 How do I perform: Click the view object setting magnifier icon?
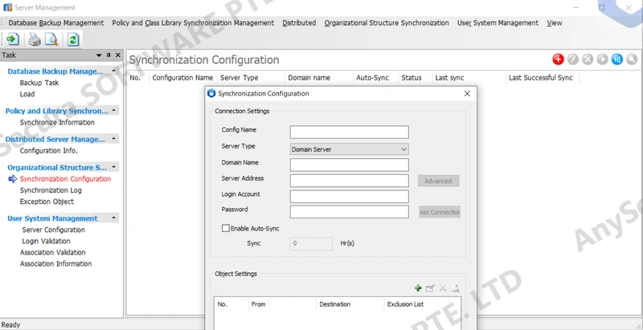[455, 288]
